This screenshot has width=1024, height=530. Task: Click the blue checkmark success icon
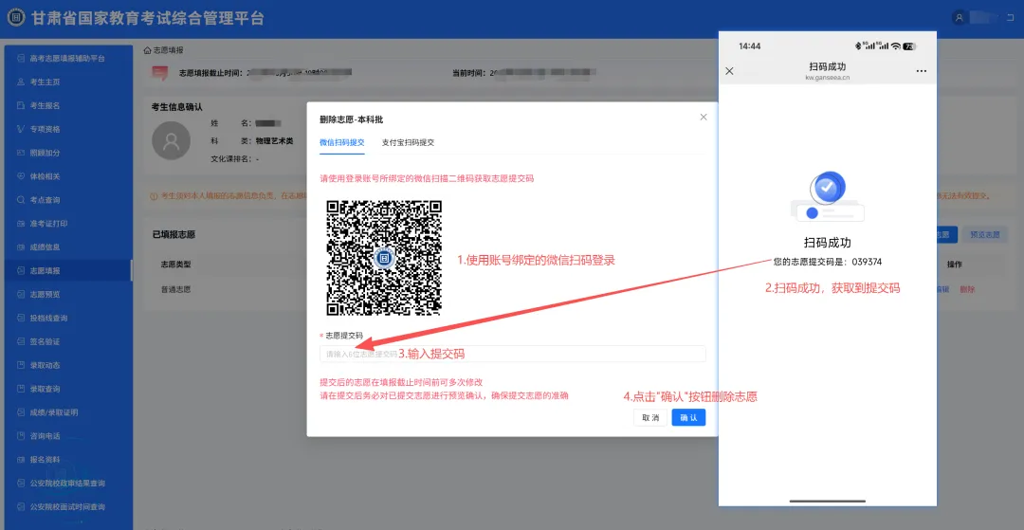(828, 188)
